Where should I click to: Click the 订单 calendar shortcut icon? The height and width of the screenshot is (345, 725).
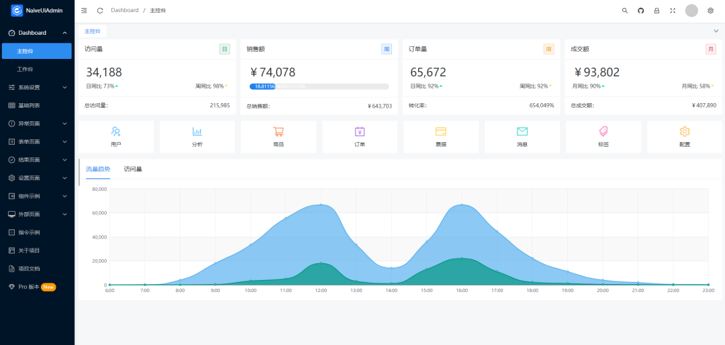click(x=360, y=131)
